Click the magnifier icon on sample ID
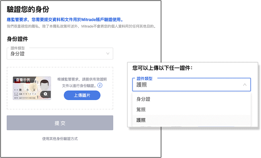The height and width of the screenshot is (158, 261). click(x=45, y=94)
